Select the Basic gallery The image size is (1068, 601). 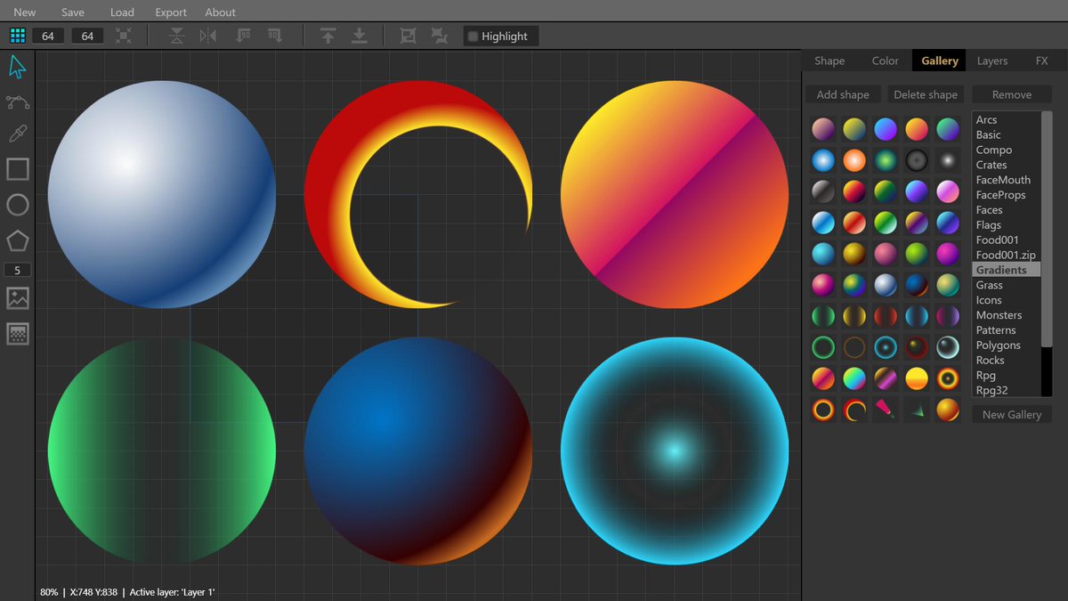pyautogui.click(x=1006, y=135)
